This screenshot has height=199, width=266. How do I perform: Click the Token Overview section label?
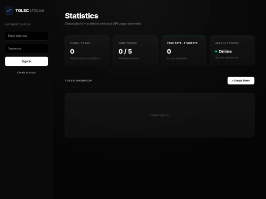coord(78,81)
